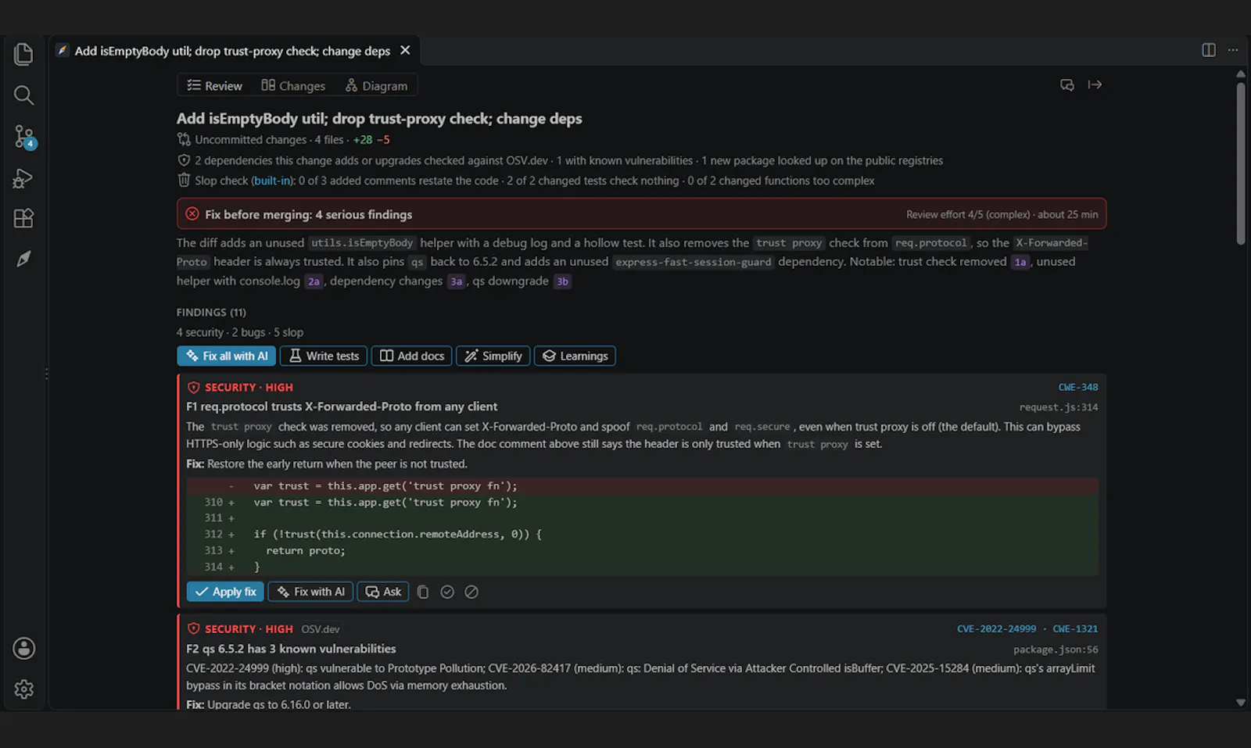Mark F1 finding resolved with checkmark circle
Screen dimensions: 1251x748
coord(447,592)
